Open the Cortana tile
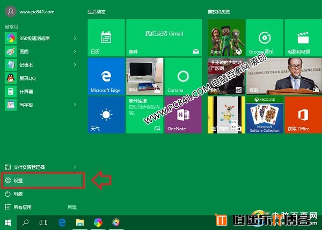Viewport: 322px width, 230px height. (x=183, y=76)
